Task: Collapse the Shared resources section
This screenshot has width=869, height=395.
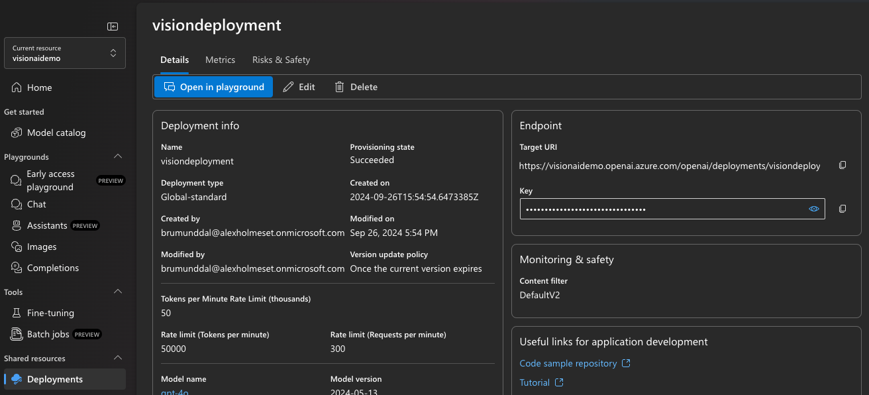Action: tap(118, 359)
